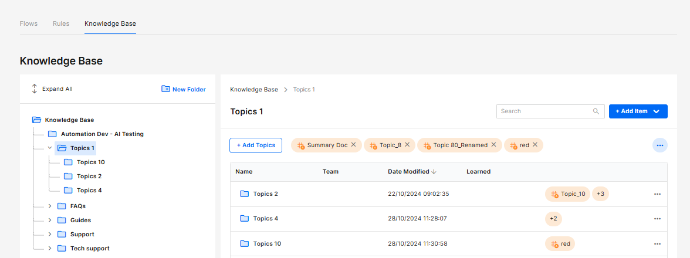Click the + Add Topics button
The image size is (690, 258).
[256, 145]
